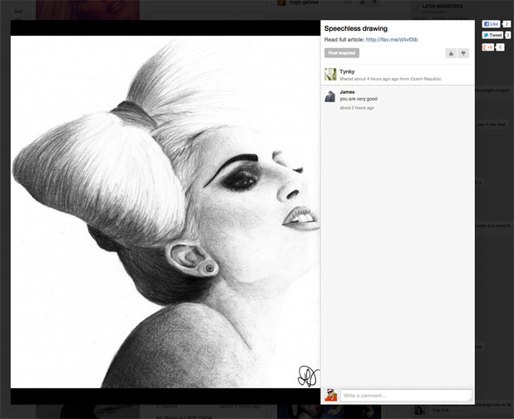Click LATIN MONSTERS heading in background page

pos(442,6)
